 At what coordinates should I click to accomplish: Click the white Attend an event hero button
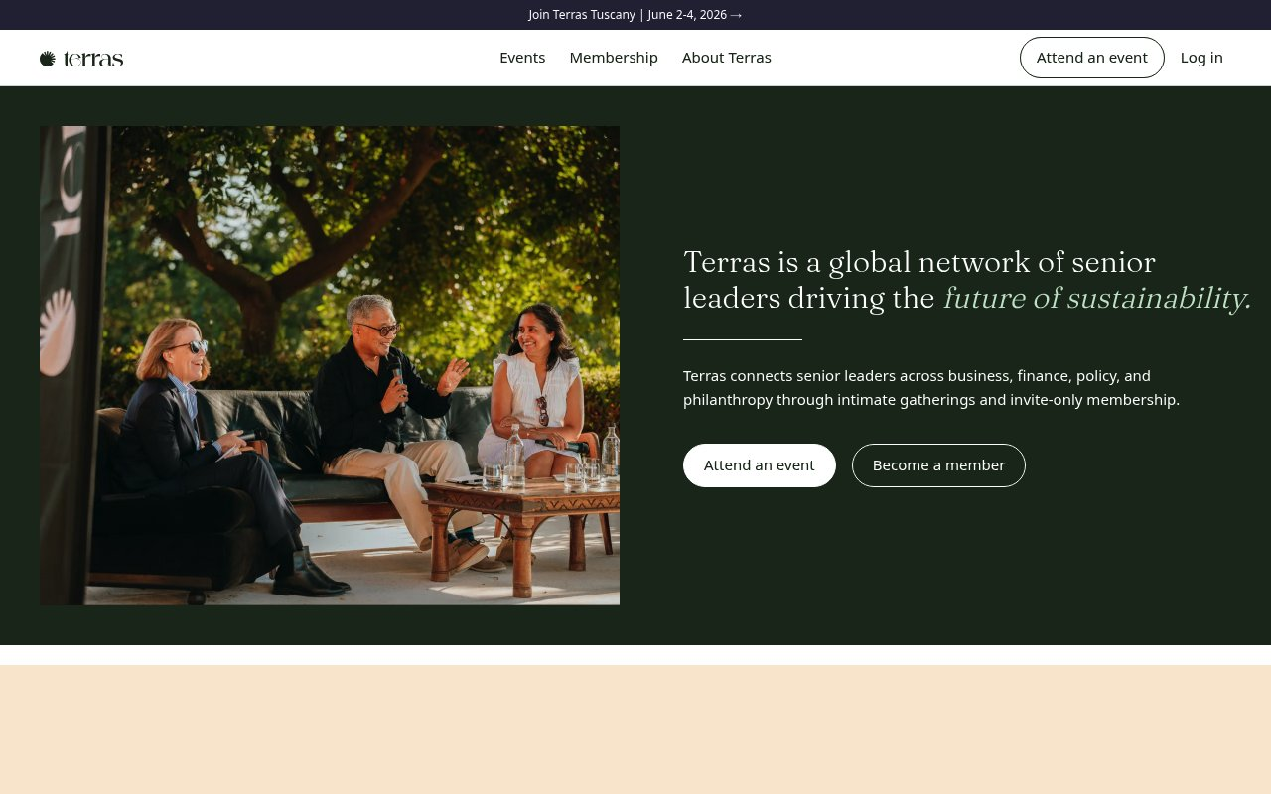pyautogui.click(x=760, y=465)
